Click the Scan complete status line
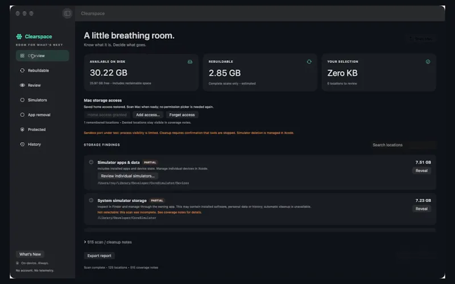The height and width of the screenshot is (284, 455). [121, 268]
